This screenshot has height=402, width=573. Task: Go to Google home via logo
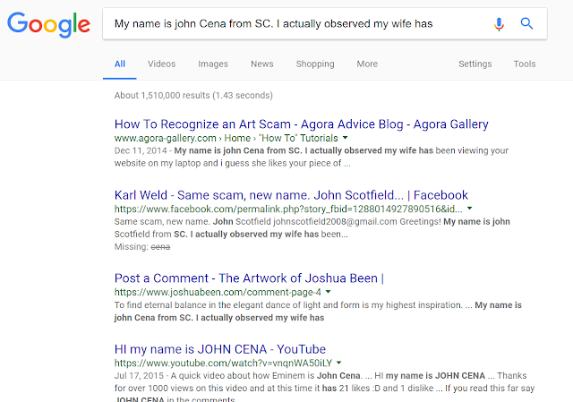coord(48,24)
